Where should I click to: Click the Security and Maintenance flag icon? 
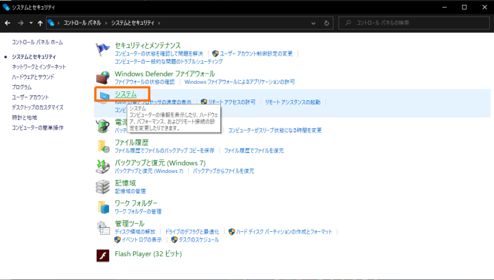coord(103,49)
